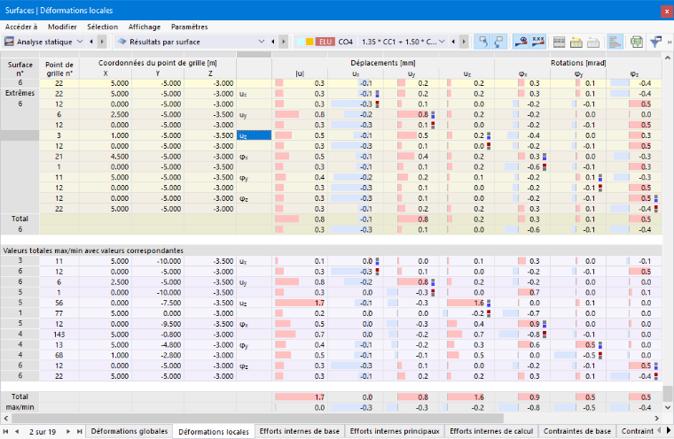Next load combination arrow after CO4
674x439 pixels.
click(x=463, y=42)
